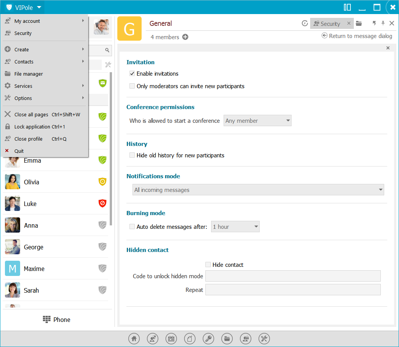
Task: Check Hide old history for new participants
Action: click(x=132, y=155)
